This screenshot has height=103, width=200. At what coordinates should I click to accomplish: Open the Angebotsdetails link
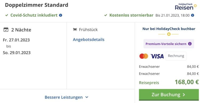click(x=89, y=40)
